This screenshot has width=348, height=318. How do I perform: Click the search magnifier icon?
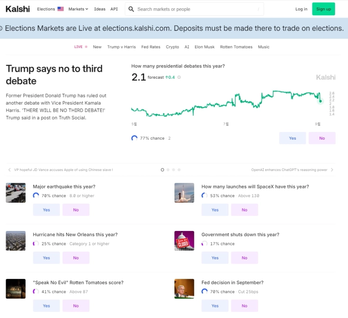point(131,9)
